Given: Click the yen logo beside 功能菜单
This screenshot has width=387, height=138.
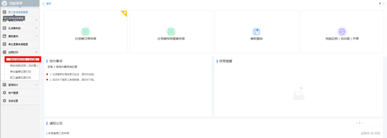Looking at the screenshot, I should point(4,3).
